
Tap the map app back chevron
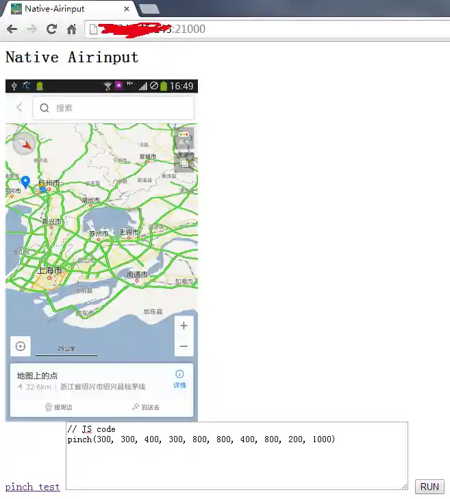click(19, 107)
